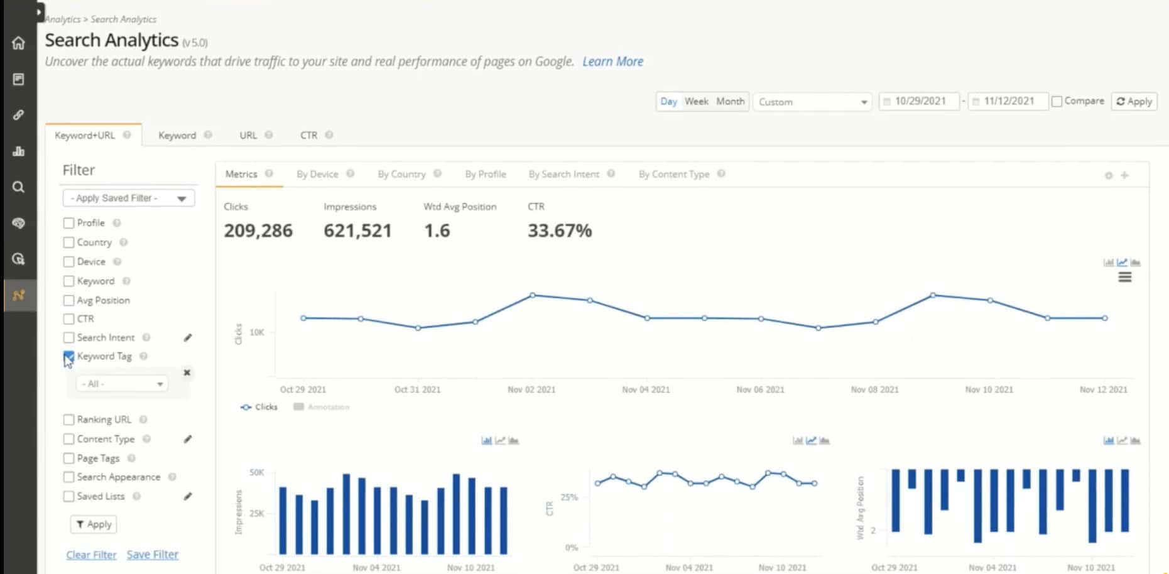The width and height of the screenshot is (1169, 574).
Task: Uncheck the Keyword Tag checkbox
Action: 68,357
